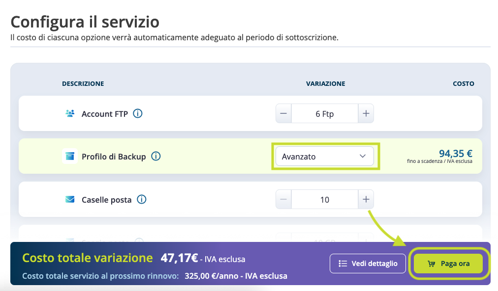498x291 pixels.
Task: Click the DESCRIZIONE column header
Action: pyautogui.click(x=83, y=84)
